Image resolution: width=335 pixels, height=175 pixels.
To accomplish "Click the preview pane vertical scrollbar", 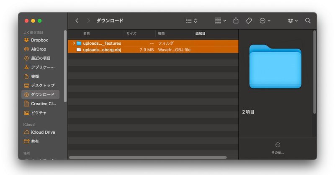I will (x=314, y=72).
